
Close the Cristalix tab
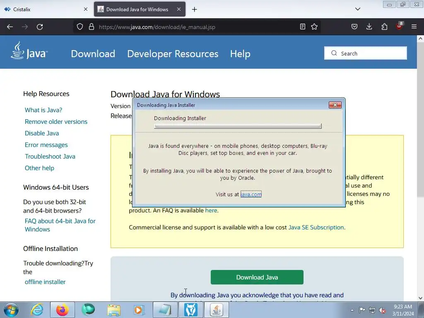click(x=86, y=9)
